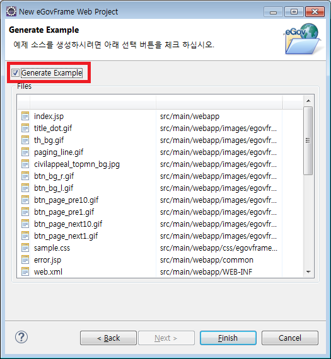The height and width of the screenshot is (359, 331).
Task: Select the btn_bg_l.gif file name
Action: [54, 188]
